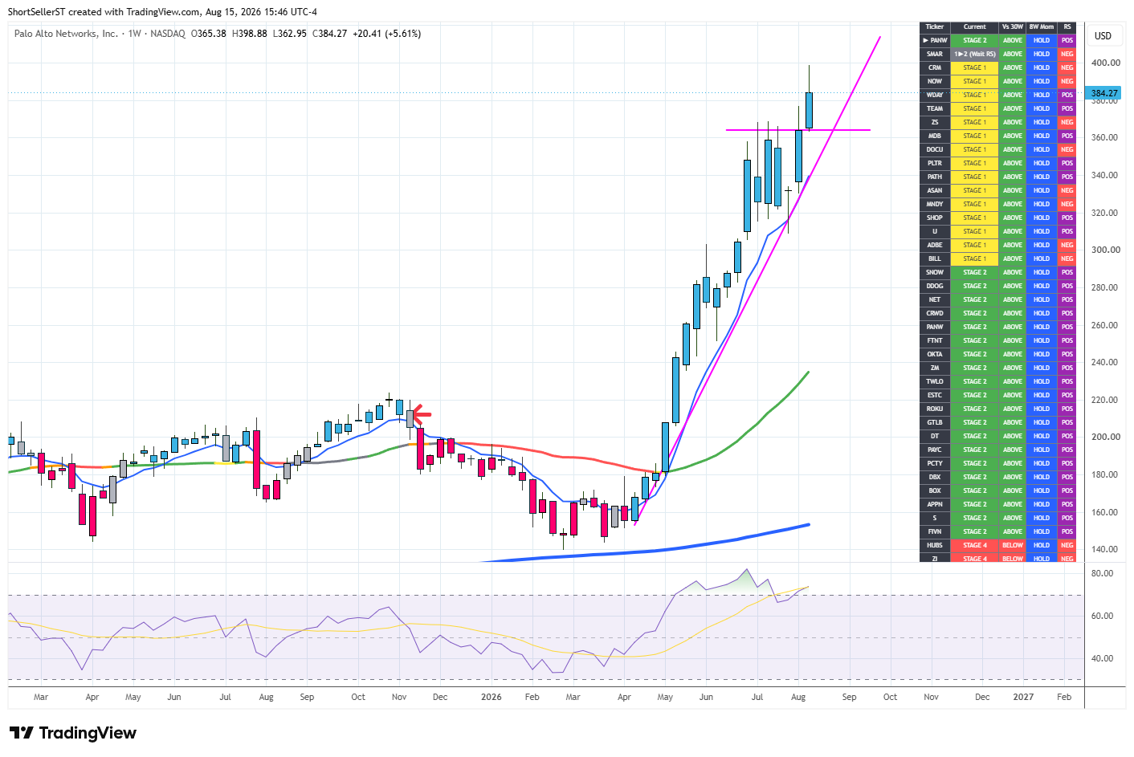Click the Palo Alto Networks symbol title

(66, 34)
